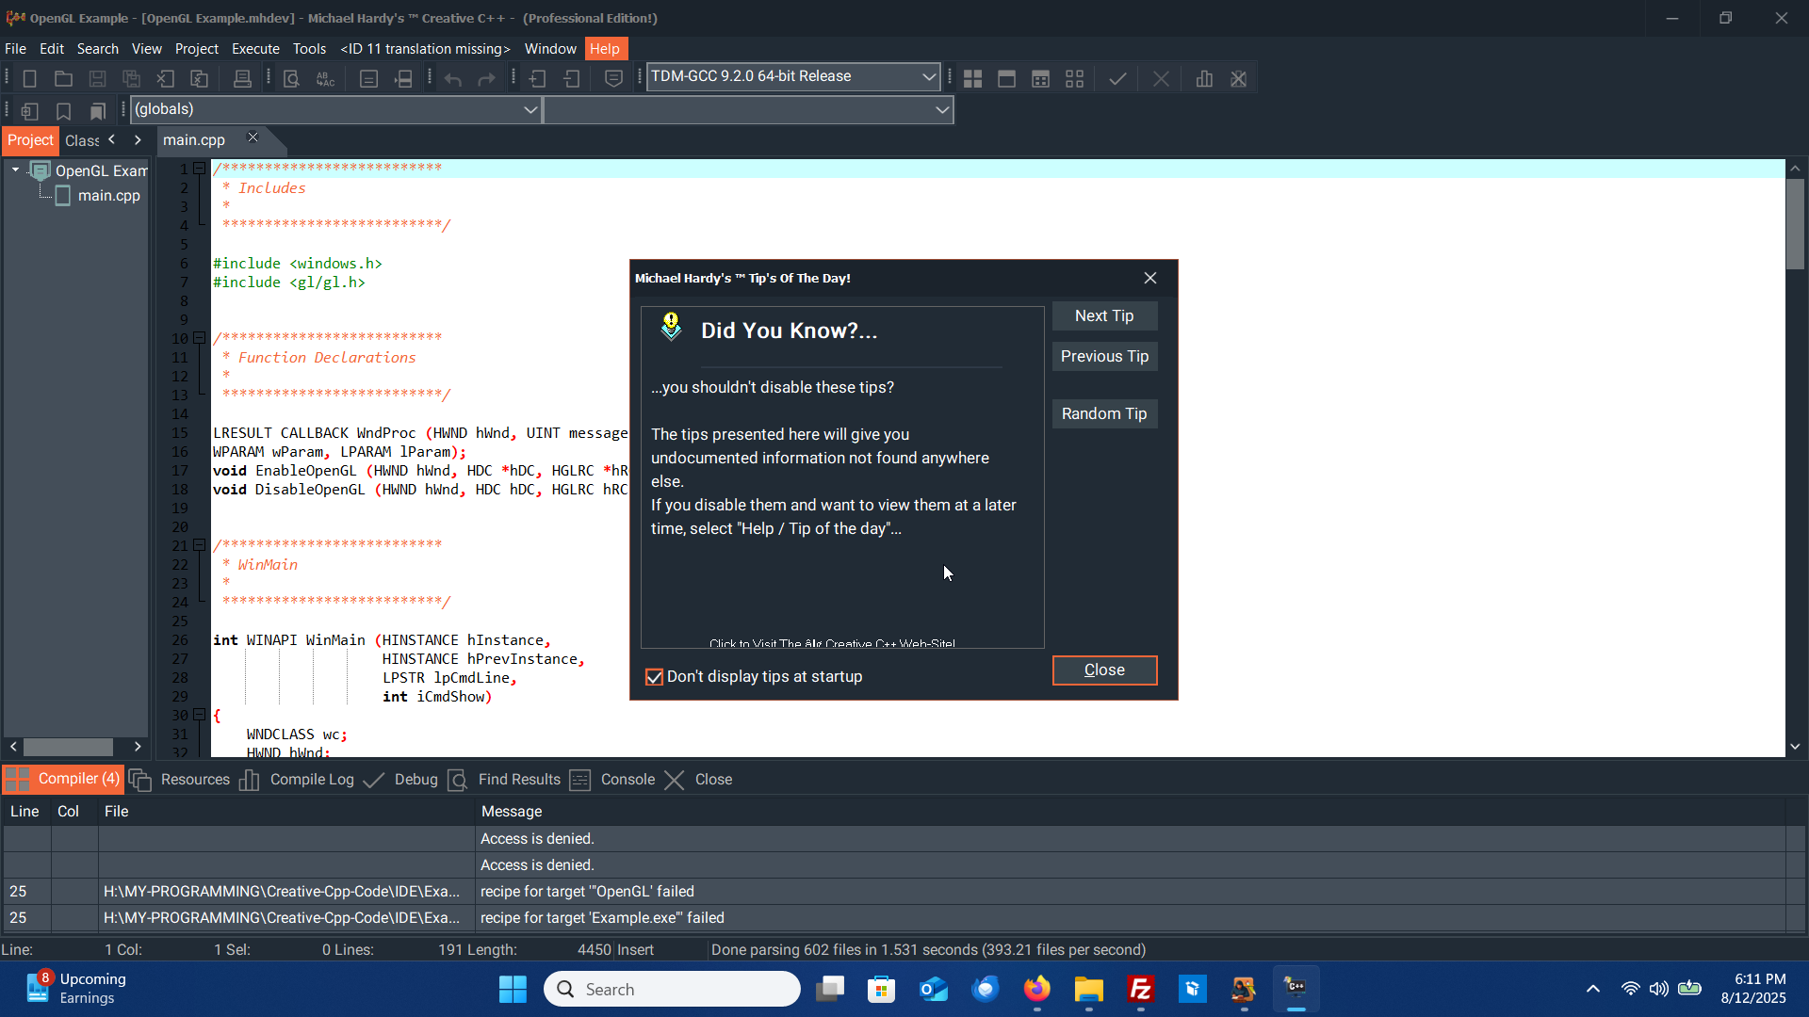Click the New file toolbar icon
This screenshot has width=1809, height=1017.
tap(29, 79)
